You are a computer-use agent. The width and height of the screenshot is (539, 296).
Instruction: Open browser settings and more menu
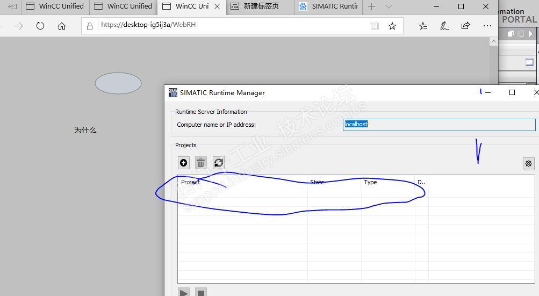pyautogui.click(x=487, y=26)
